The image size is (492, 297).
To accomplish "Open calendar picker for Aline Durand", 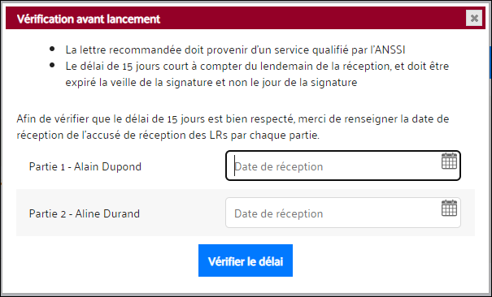I will pos(449,208).
